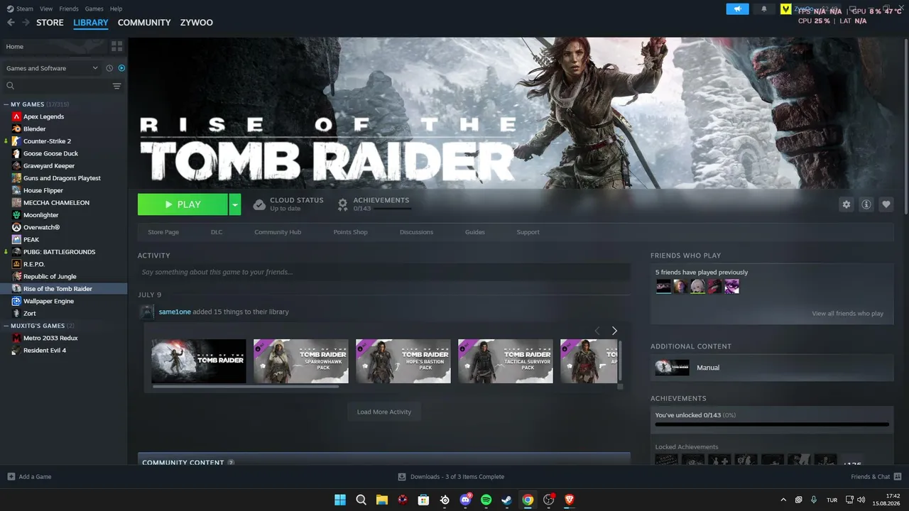
Task: Click Load More Activity
Action: 384,412
